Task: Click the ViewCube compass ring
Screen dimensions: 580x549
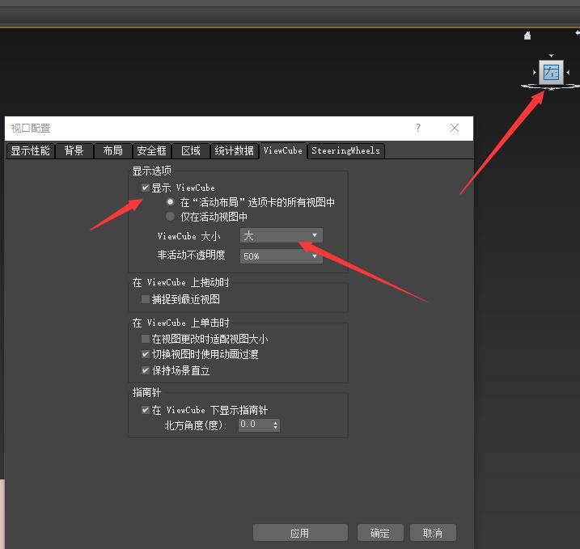Action: click(550, 87)
